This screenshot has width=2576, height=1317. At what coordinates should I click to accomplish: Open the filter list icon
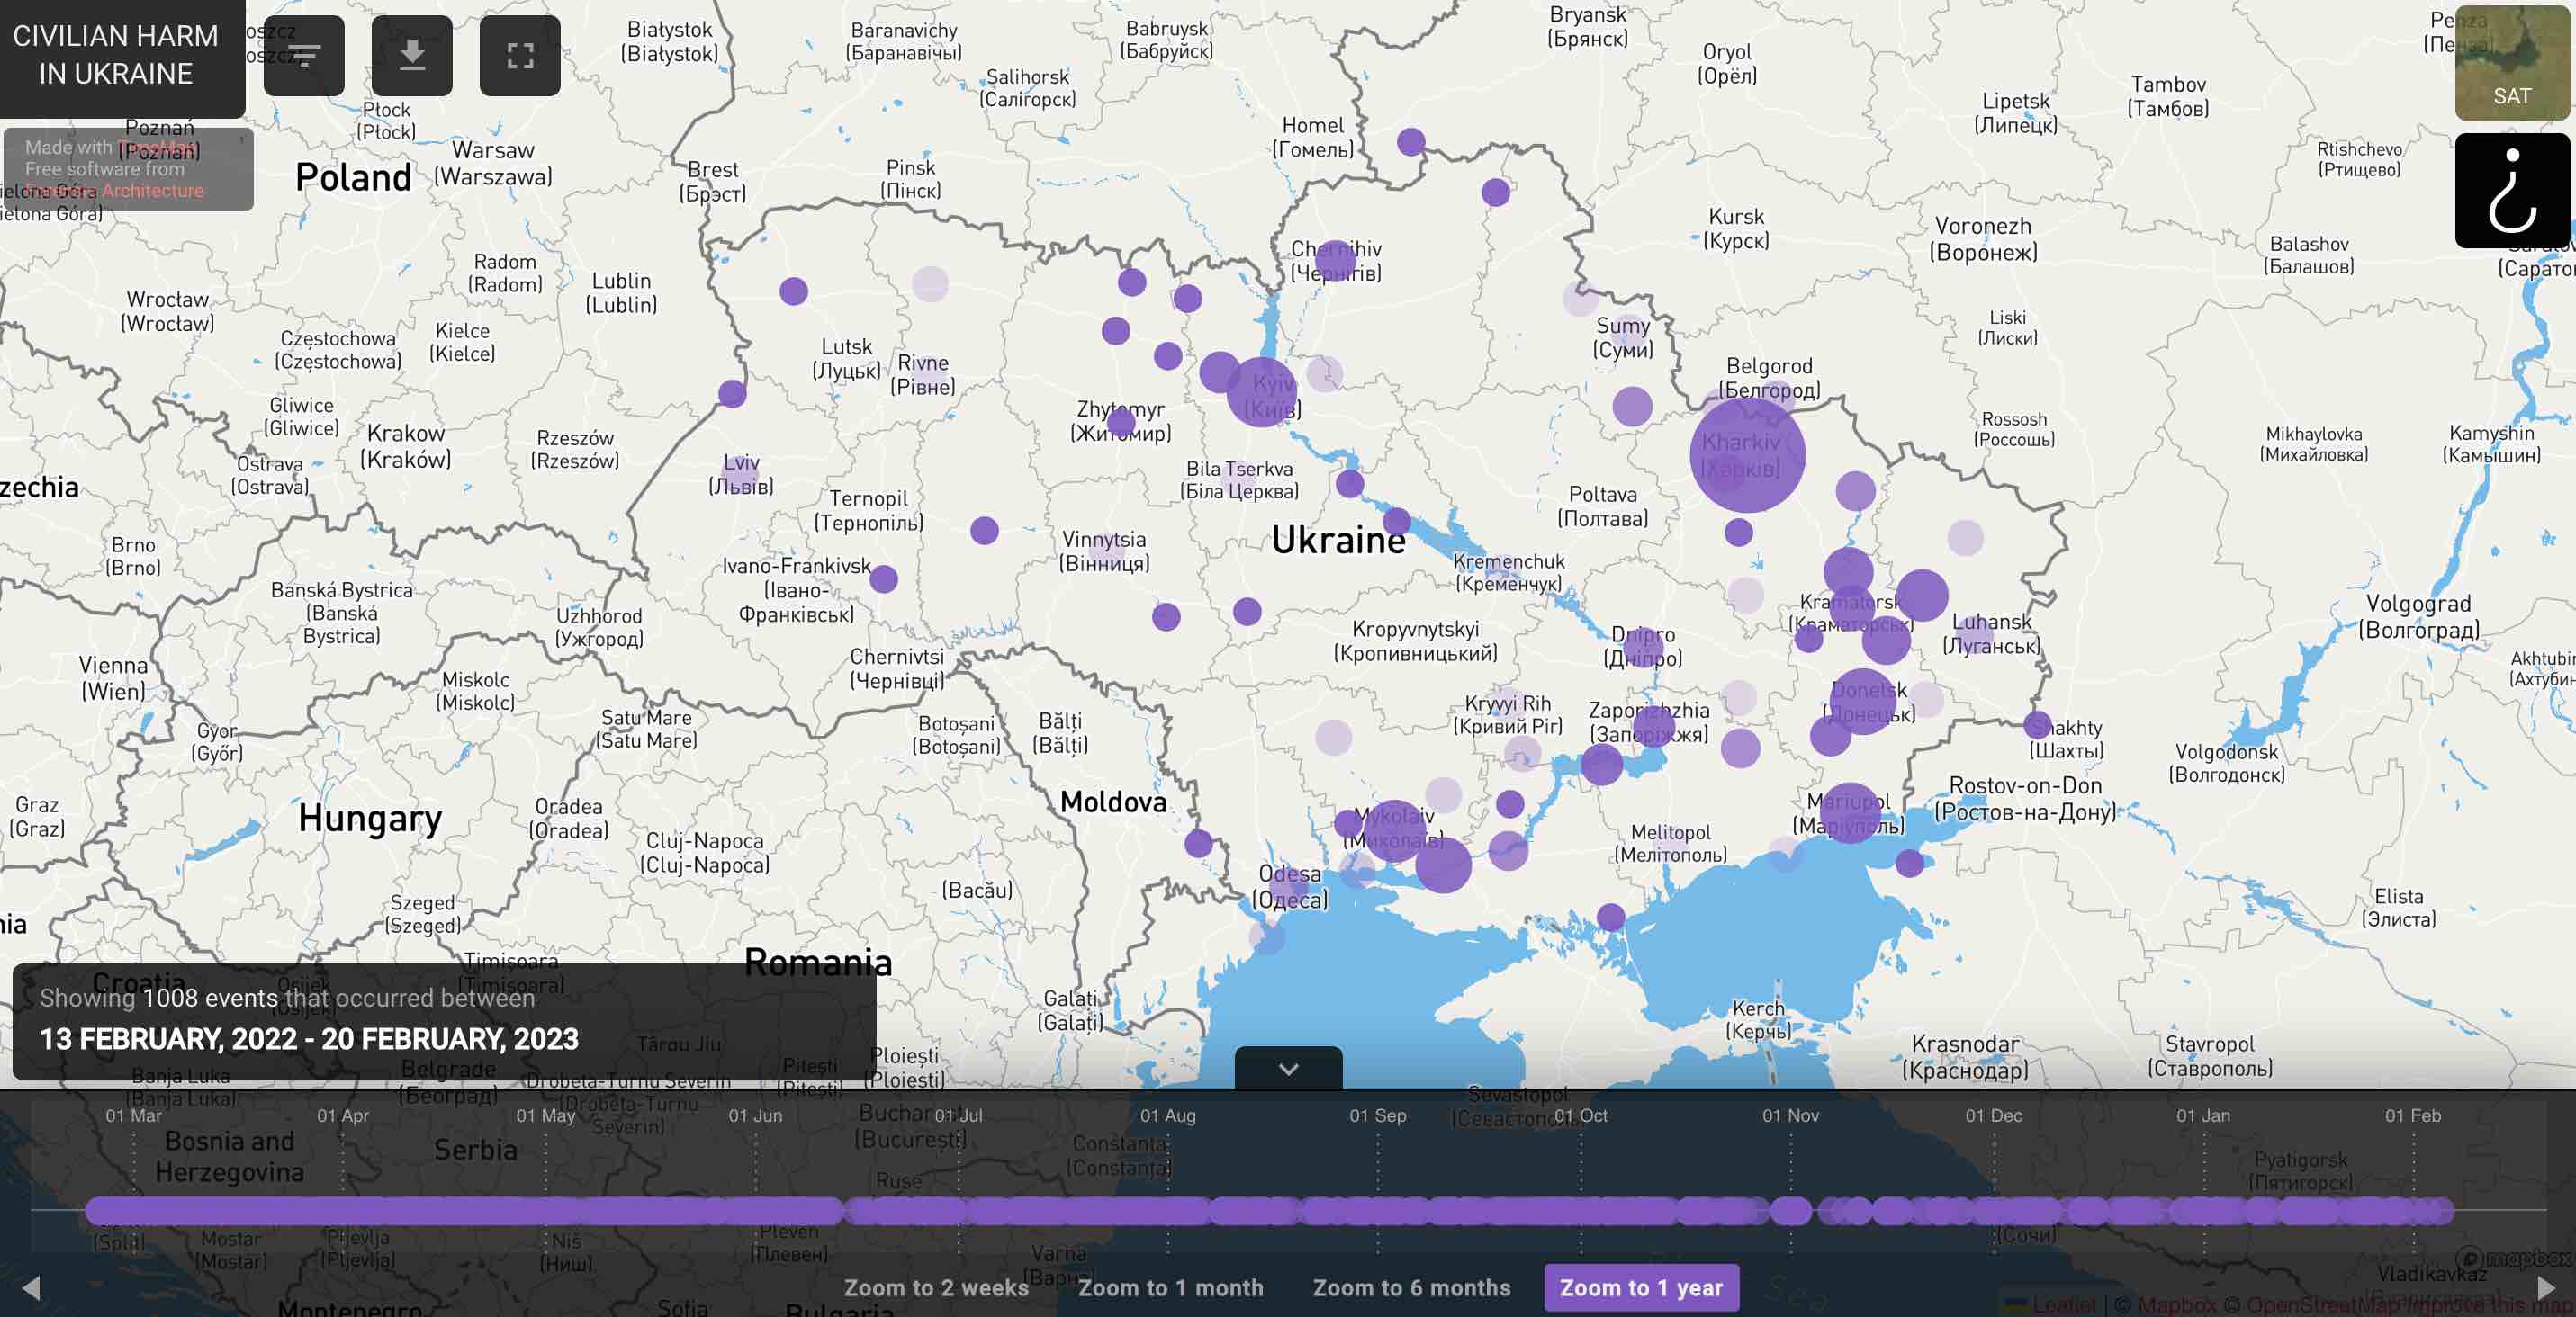304,55
